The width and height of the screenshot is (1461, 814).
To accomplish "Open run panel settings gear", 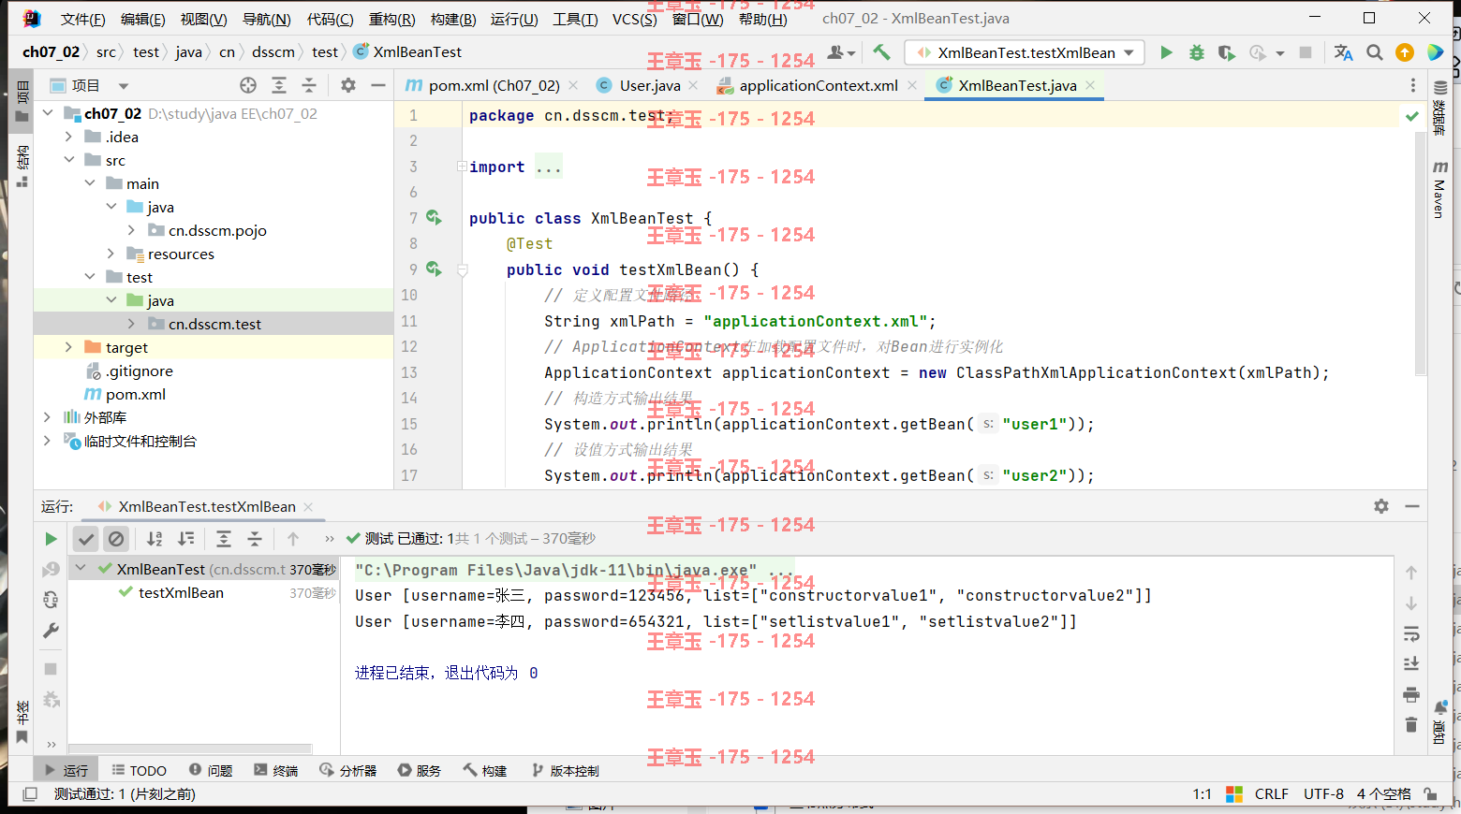I will 1381,506.
